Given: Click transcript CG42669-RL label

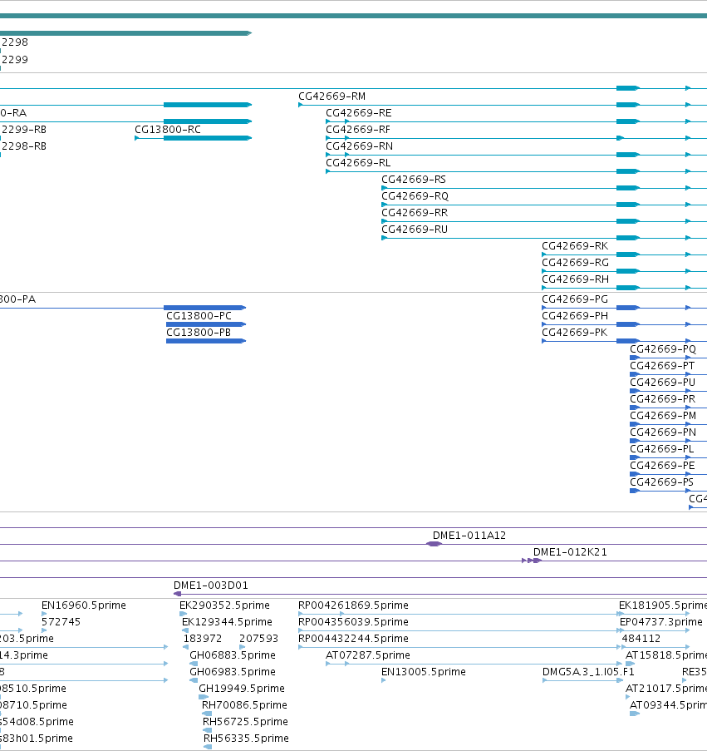Looking at the screenshot, I should (358, 163).
